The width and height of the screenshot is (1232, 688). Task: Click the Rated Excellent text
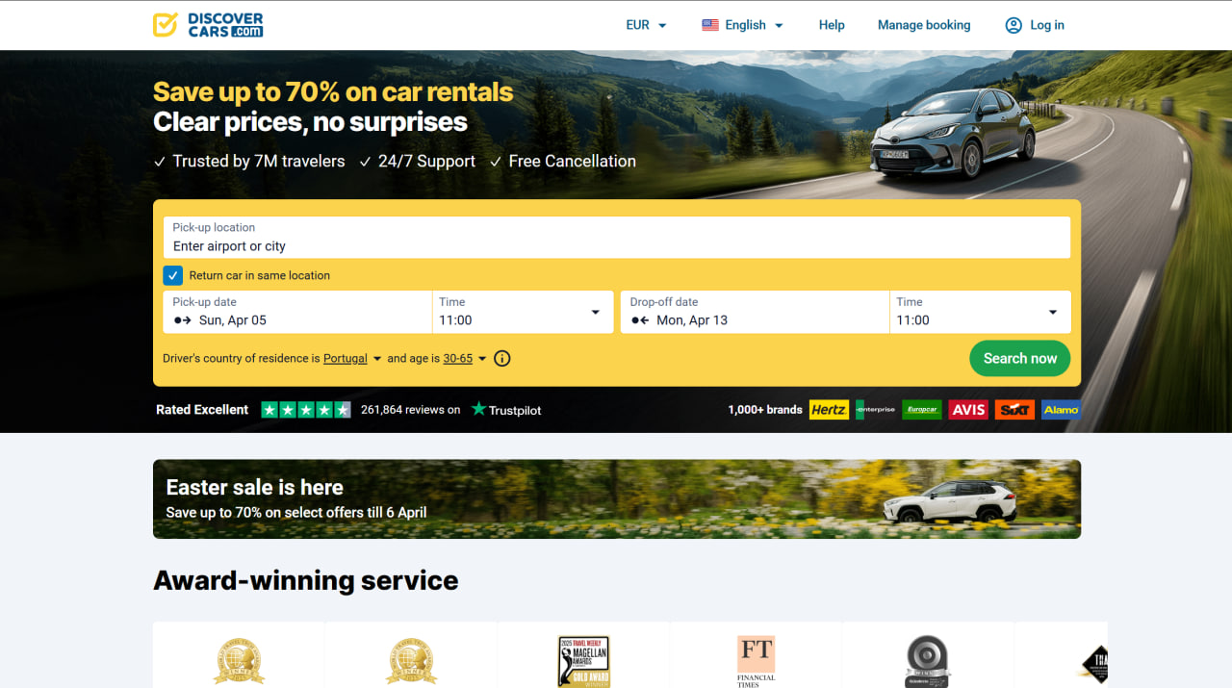point(202,410)
